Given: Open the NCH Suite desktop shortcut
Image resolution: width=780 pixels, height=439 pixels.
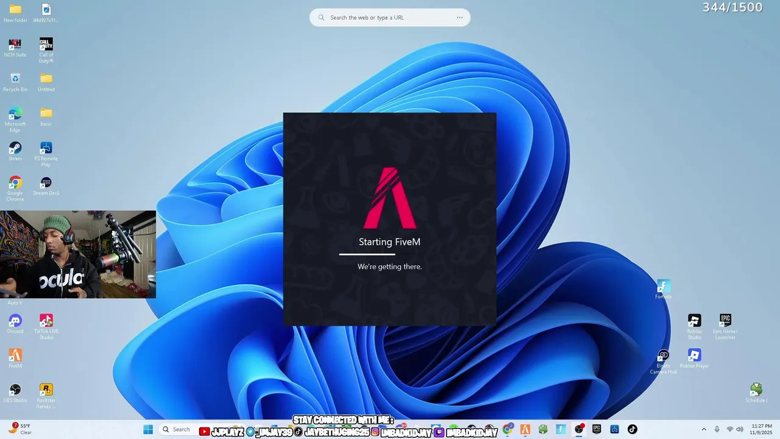Looking at the screenshot, I should click(x=15, y=48).
